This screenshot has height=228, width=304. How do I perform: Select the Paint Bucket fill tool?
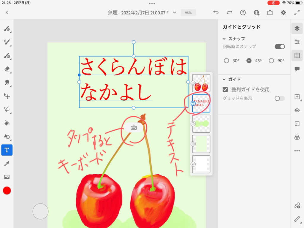pyautogui.click(x=7, y=123)
